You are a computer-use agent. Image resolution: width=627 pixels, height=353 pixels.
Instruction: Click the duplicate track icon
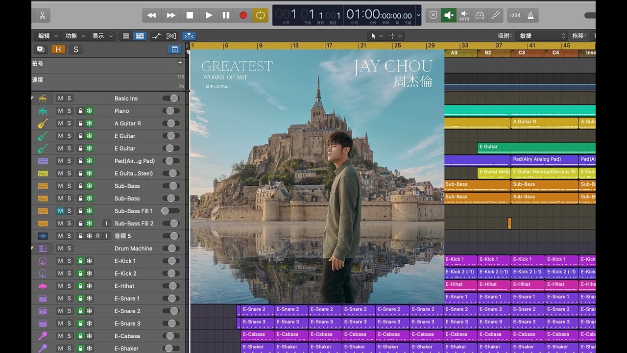point(40,49)
